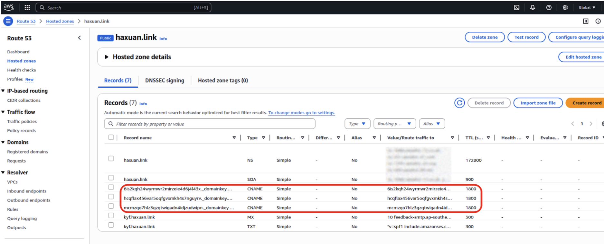Expand Hosted zone details section
This screenshot has height=246, width=604.
pyautogui.click(x=107, y=57)
